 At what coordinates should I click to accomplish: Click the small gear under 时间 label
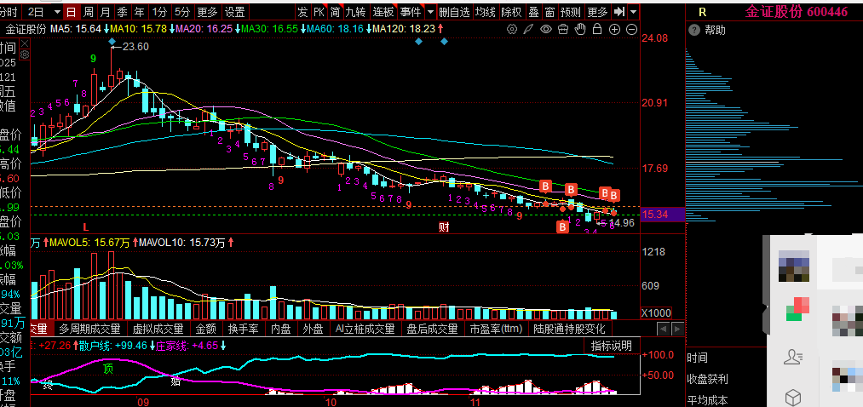[24, 54]
